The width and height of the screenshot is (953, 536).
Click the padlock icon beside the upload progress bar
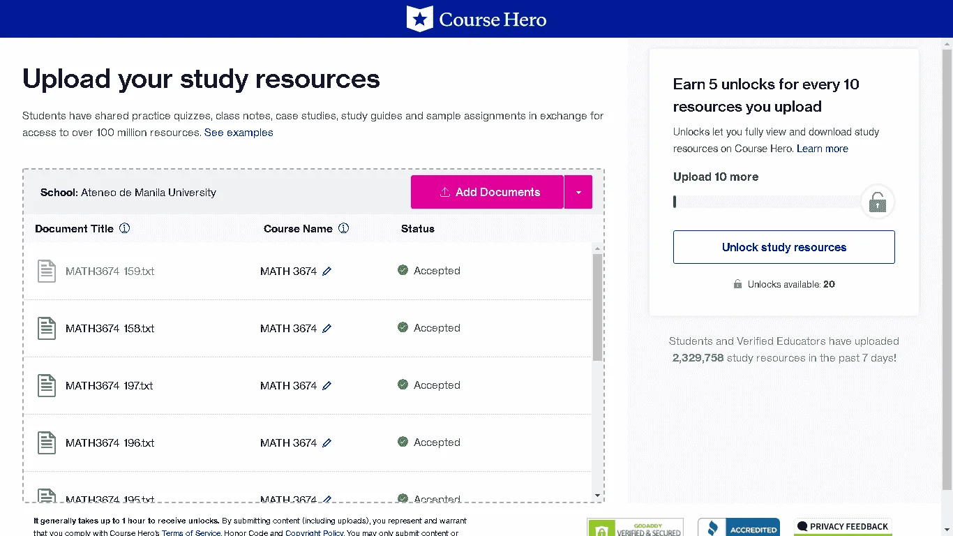(x=878, y=202)
